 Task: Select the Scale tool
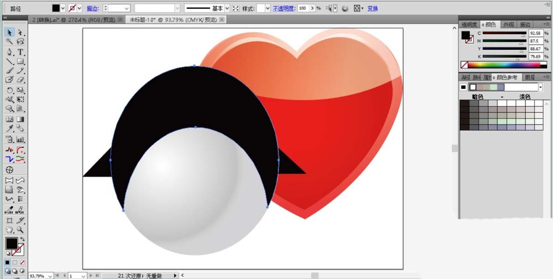(x=20, y=90)
